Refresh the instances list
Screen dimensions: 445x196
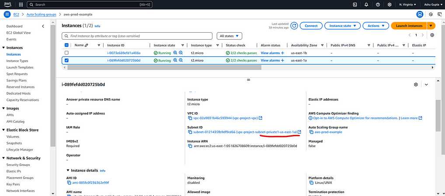point(294,26)
